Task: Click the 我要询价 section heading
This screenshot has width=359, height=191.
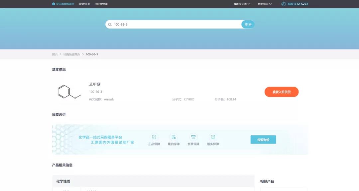Action: click(59, 114)
